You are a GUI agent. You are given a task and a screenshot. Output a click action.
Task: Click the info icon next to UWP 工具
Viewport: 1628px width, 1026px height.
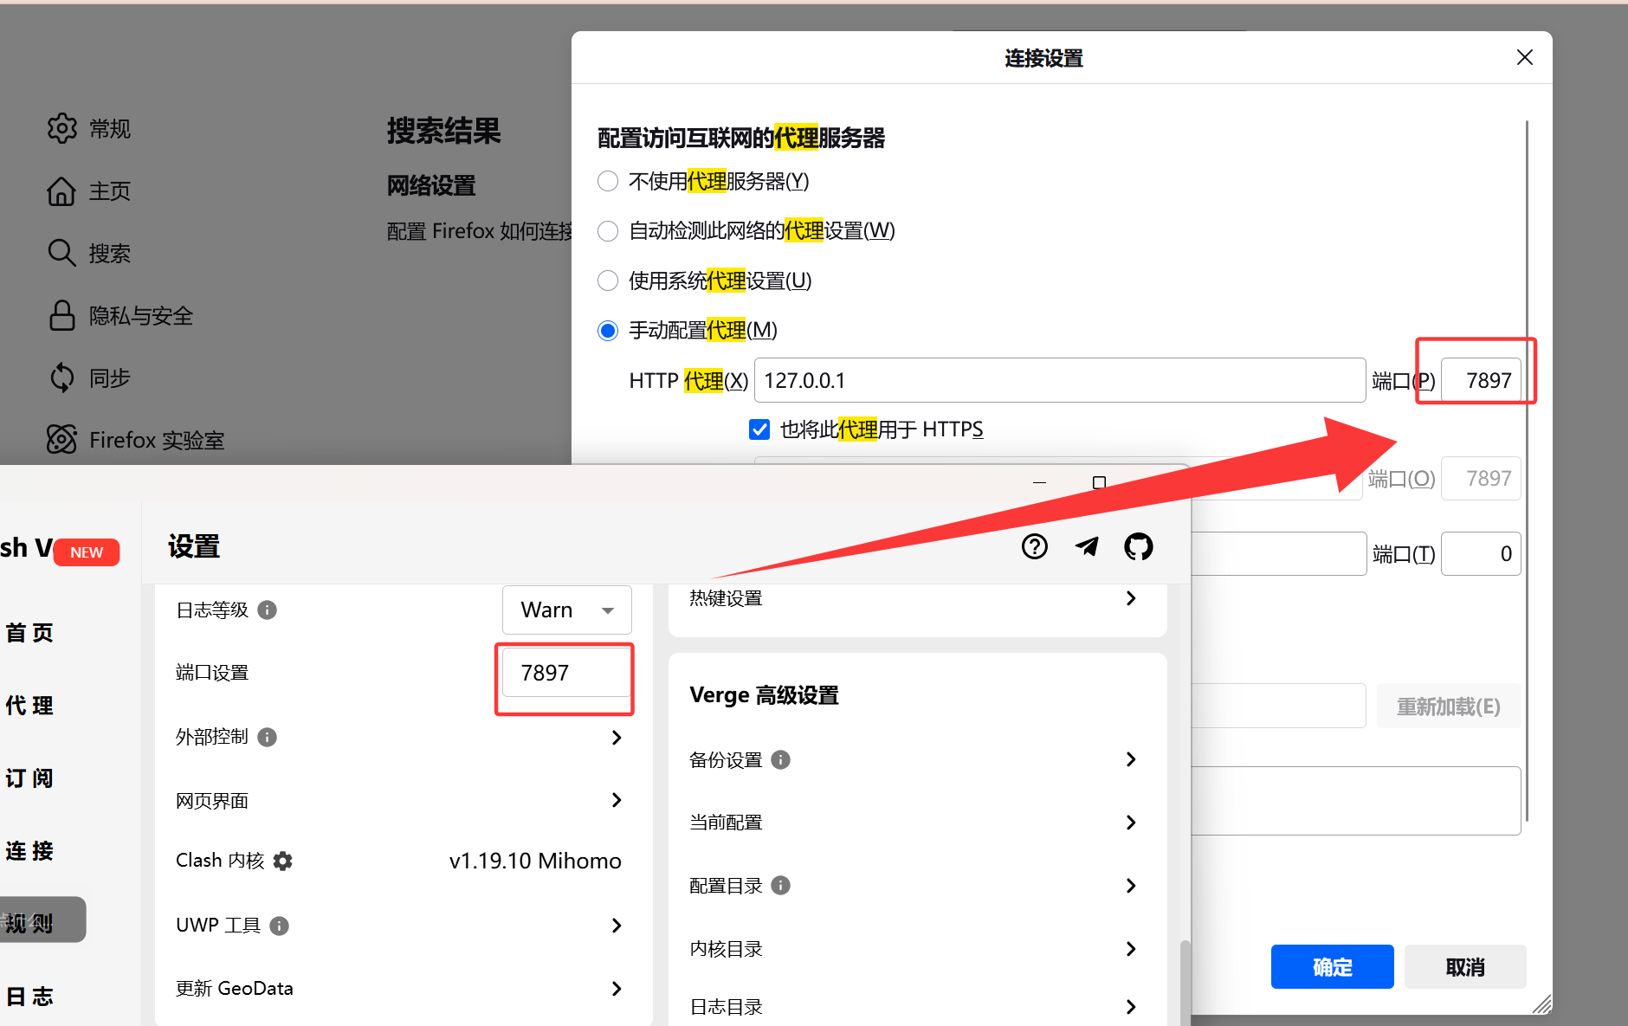[279, 926]
